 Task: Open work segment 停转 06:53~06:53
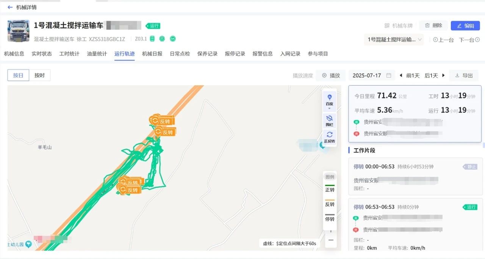click(x=415, y=225)
